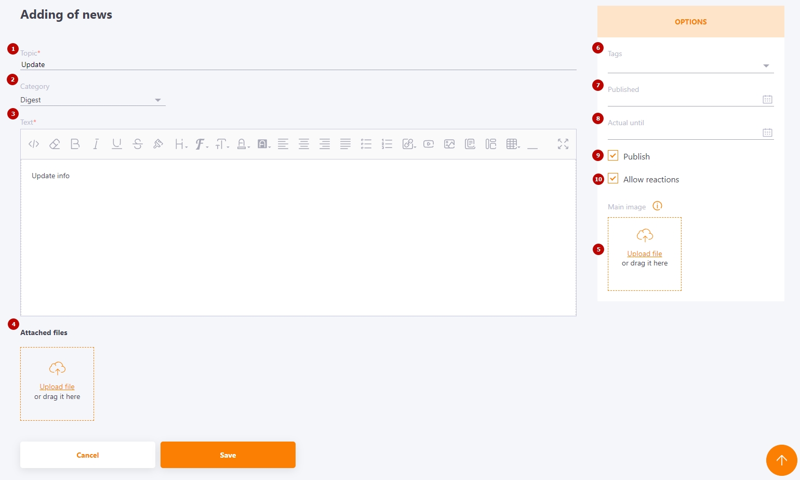Open the heading style dropdown
The height and width of the screenshot is (480, 800).
[x=181, y=144]
